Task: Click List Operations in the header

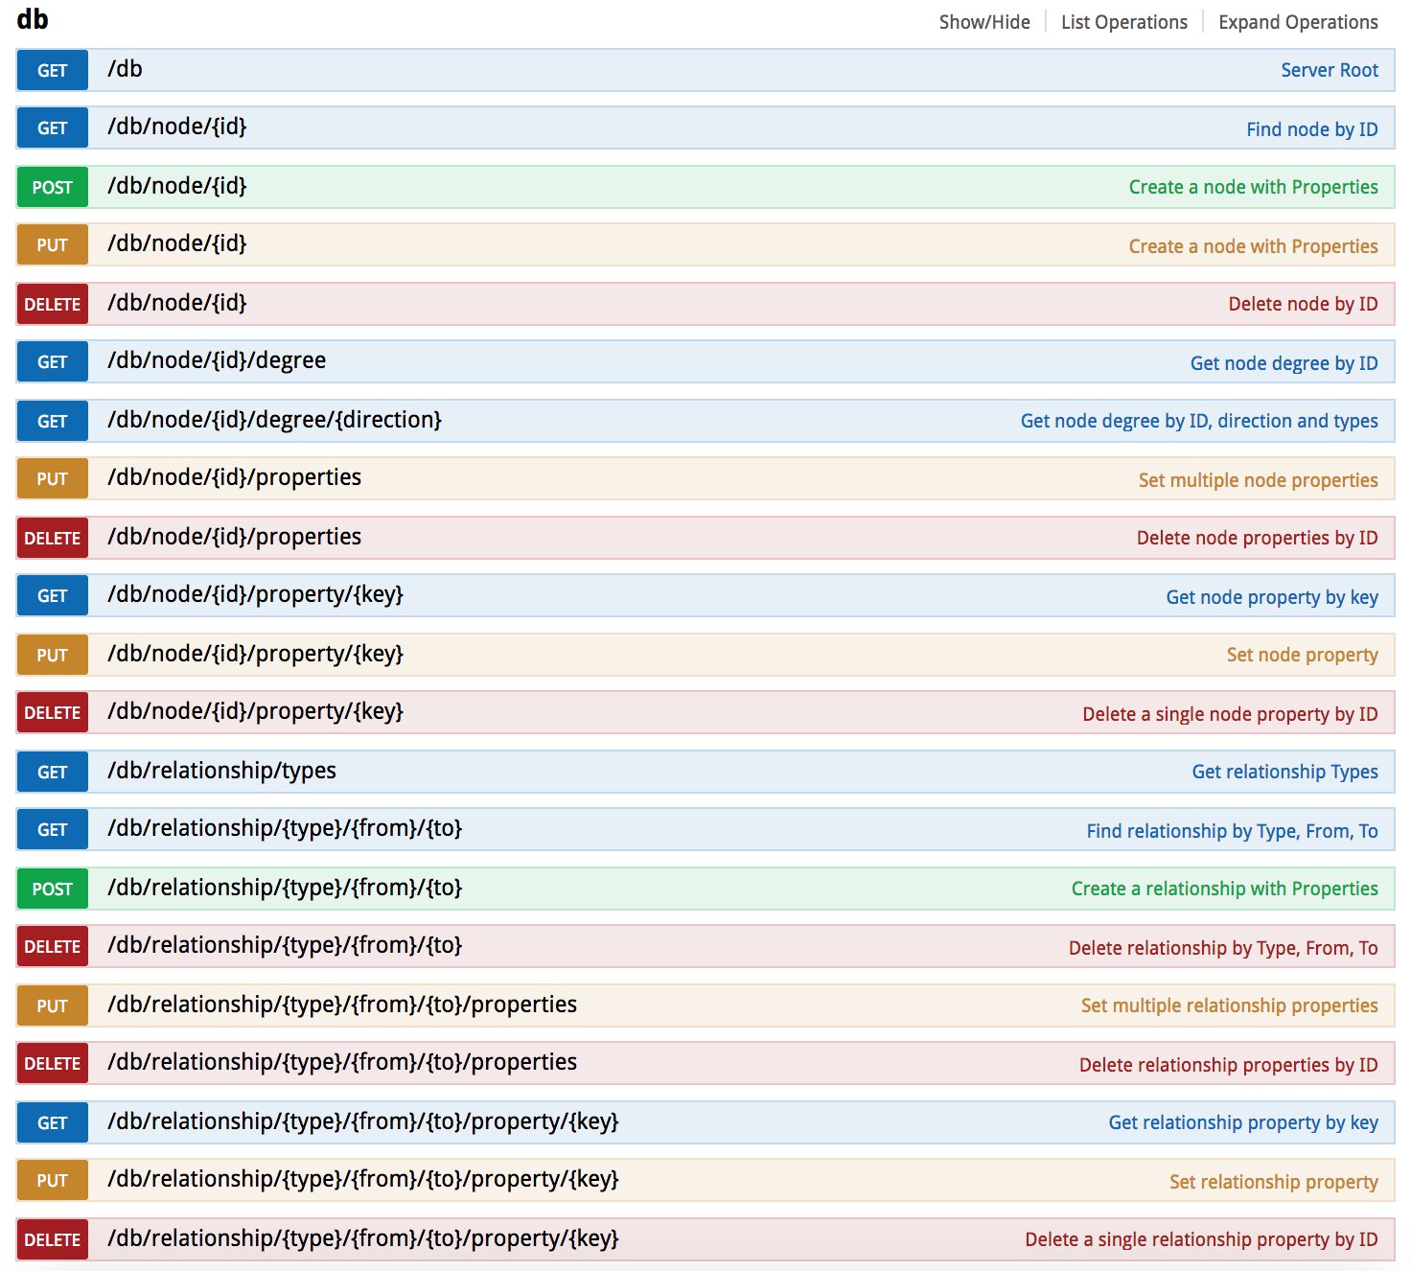Action: point(1123,22)
